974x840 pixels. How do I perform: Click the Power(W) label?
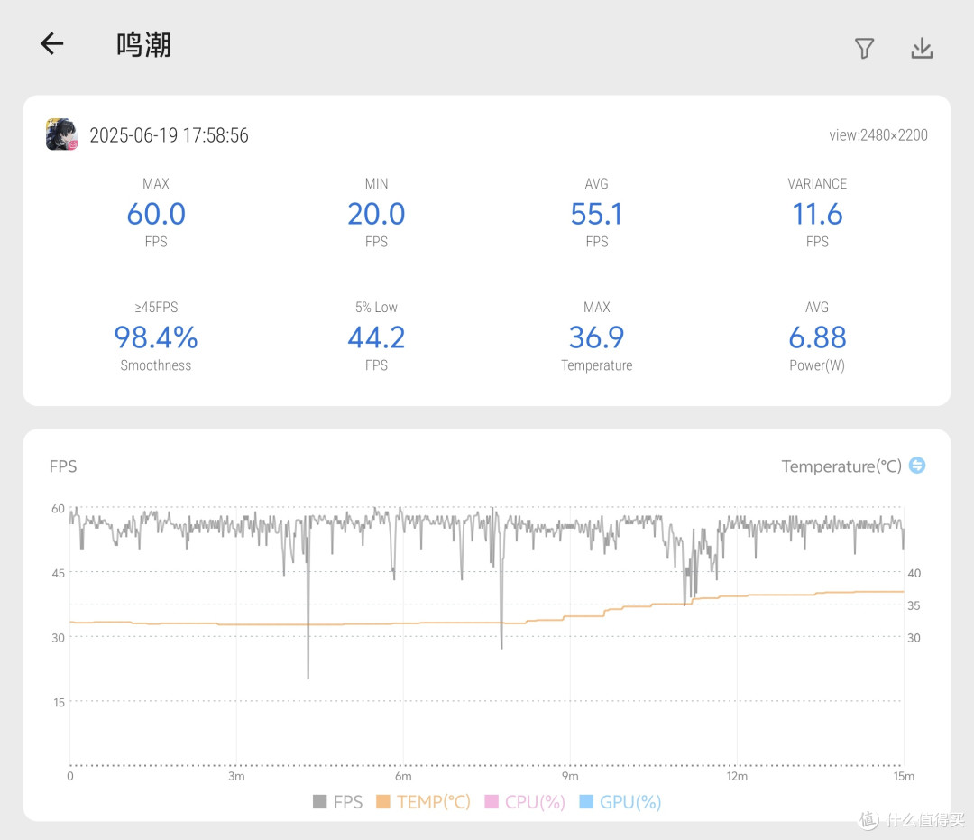tap(817, 365)
